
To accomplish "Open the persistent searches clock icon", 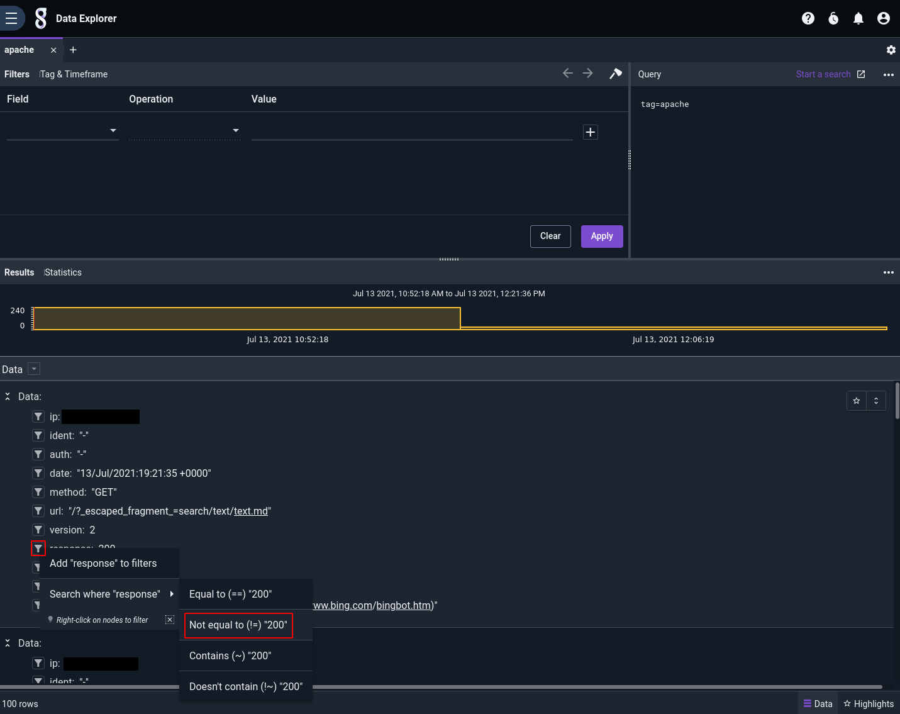I will tap(833, 18).
